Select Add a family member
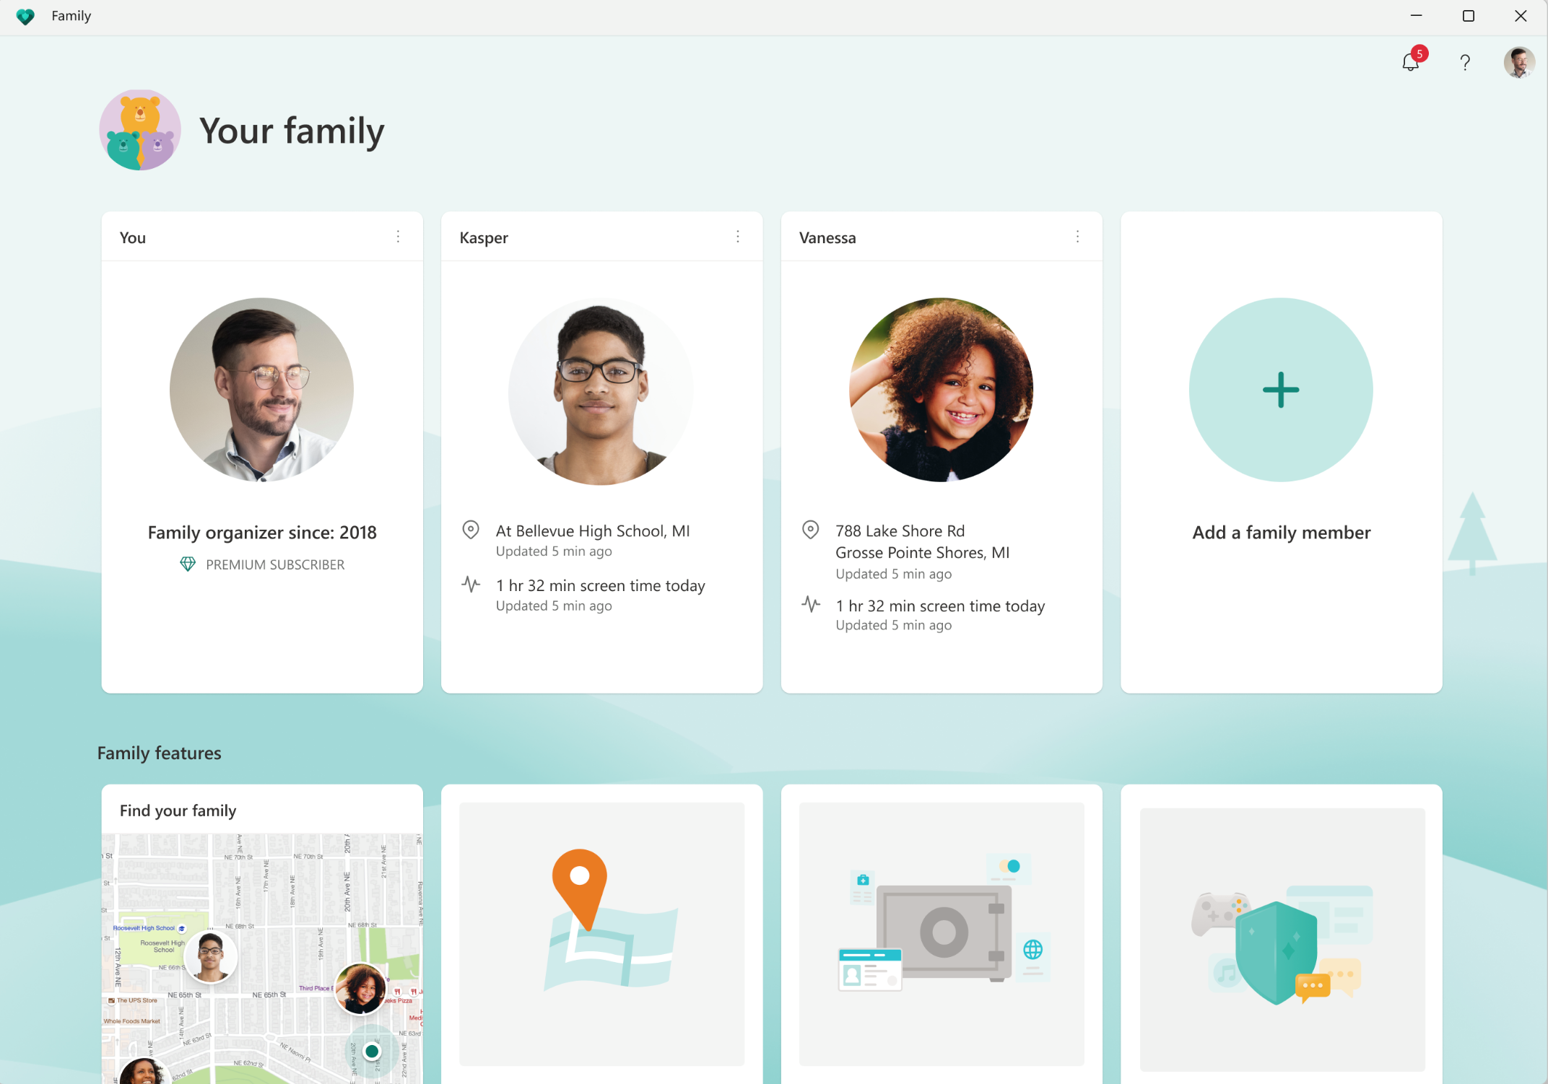This screenshot has width=1548, height=1084. tap(1280, 389)
